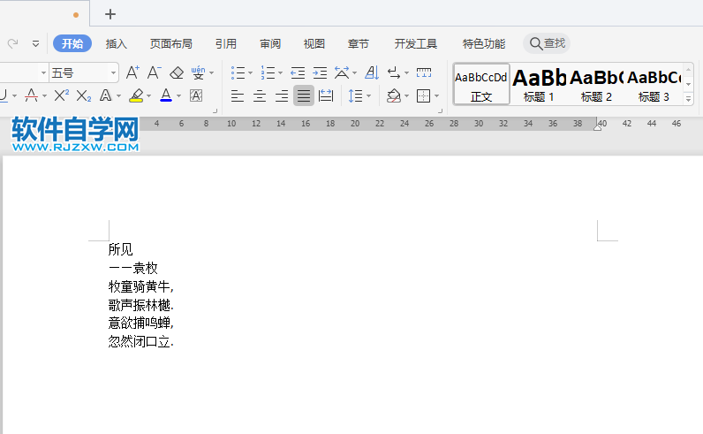Apply the 正文 style
The height and width of the screenshot is (434, 703).
(481, 84)
